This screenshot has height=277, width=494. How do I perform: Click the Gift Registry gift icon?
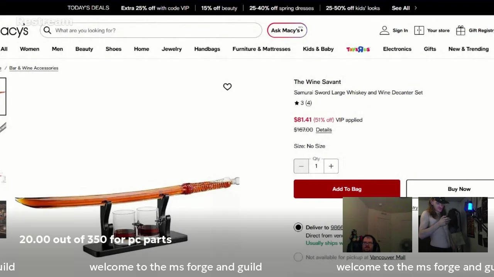(460, 30)
